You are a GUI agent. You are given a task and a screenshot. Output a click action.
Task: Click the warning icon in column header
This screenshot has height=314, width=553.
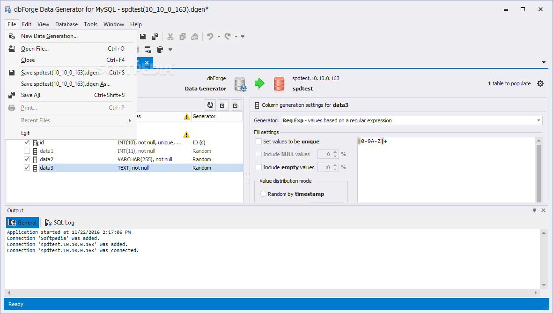coord(186,117)
